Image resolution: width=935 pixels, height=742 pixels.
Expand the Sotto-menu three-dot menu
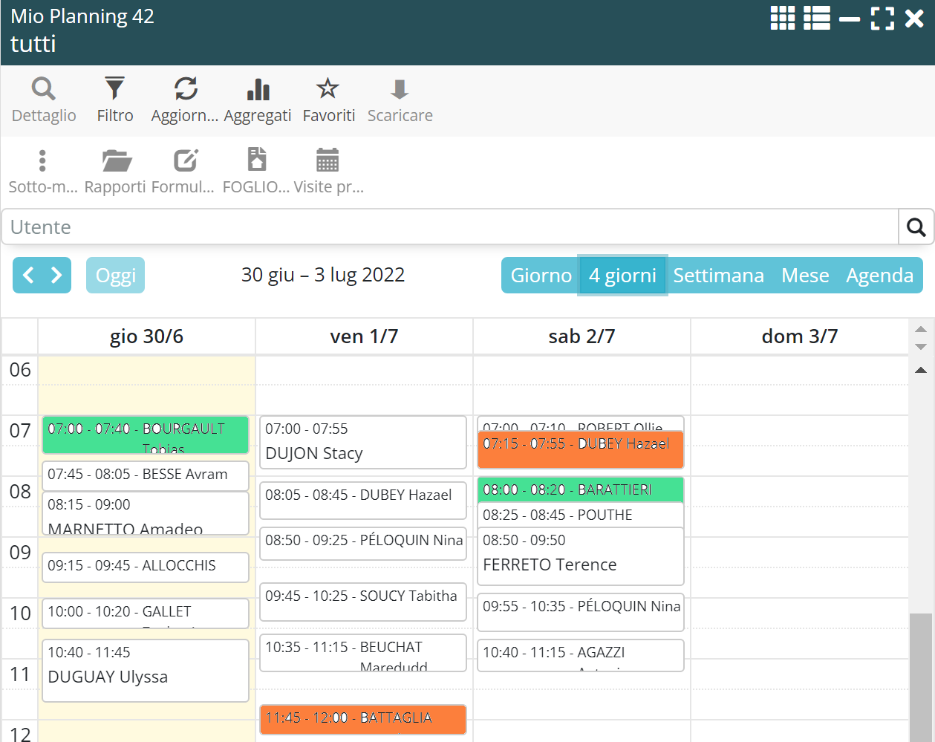click(42, 161)
